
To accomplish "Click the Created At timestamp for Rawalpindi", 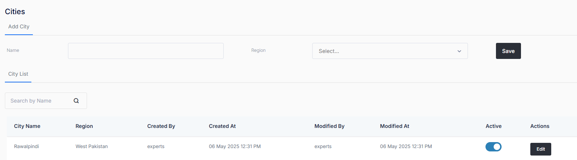I will pyautogui.click(x=235, y=147).
